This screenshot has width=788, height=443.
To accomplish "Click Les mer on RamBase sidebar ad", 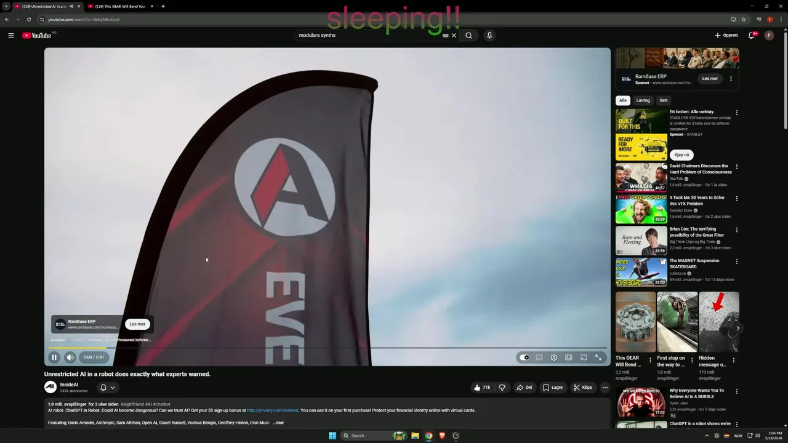I will 710,79.
